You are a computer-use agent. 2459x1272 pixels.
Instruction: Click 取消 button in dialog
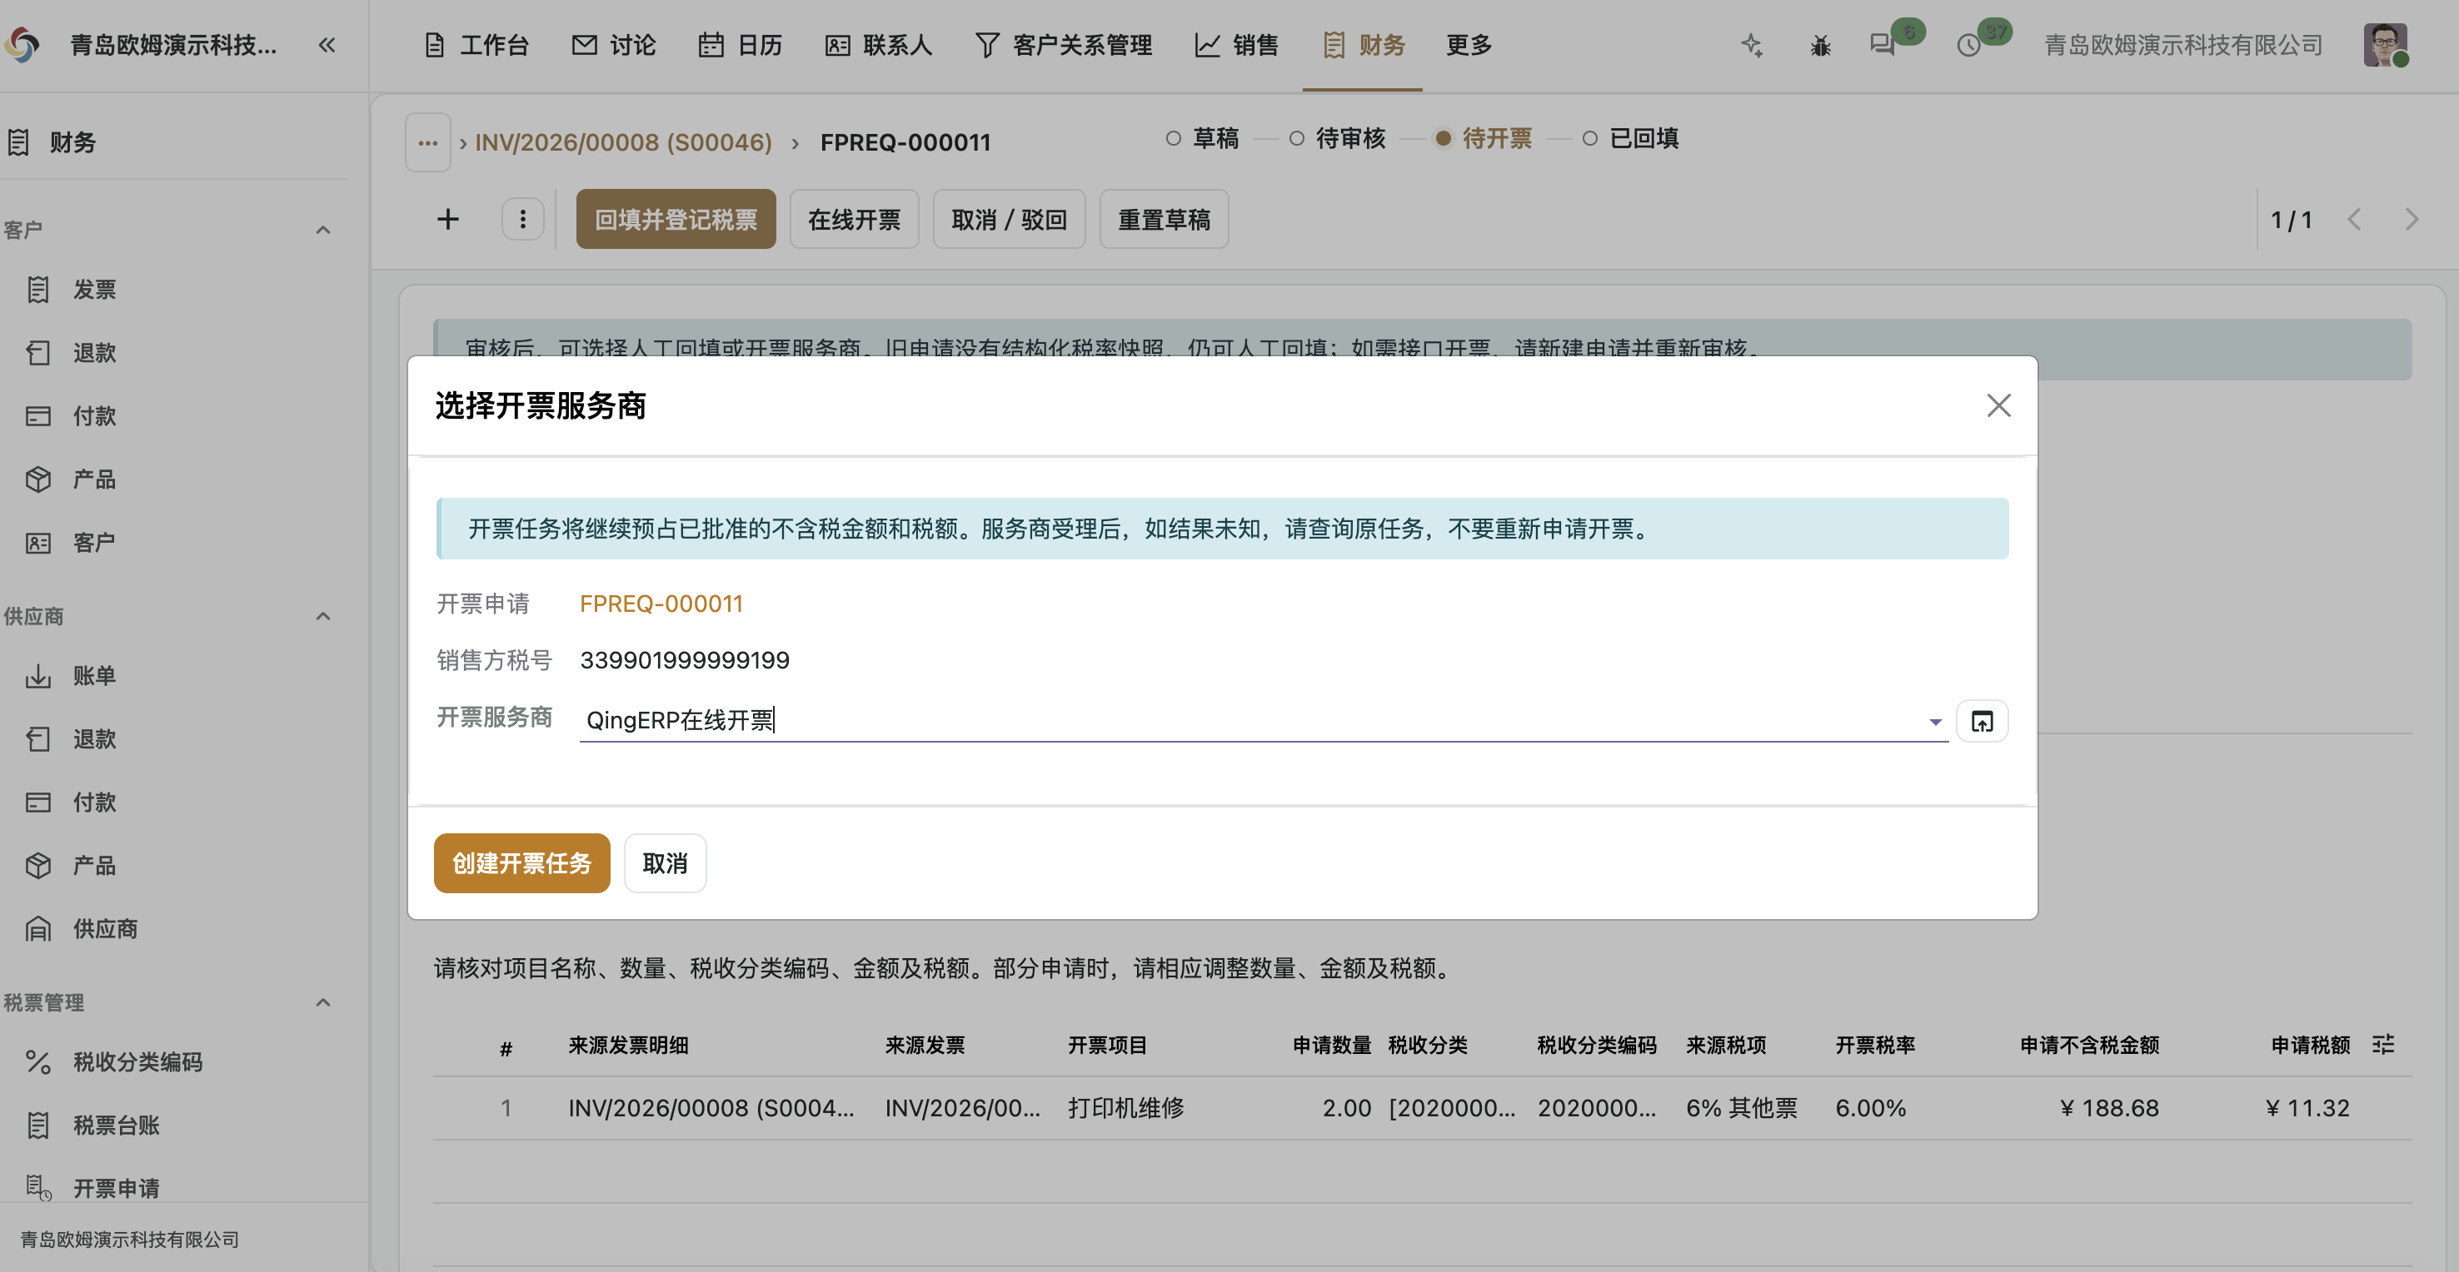665,862
